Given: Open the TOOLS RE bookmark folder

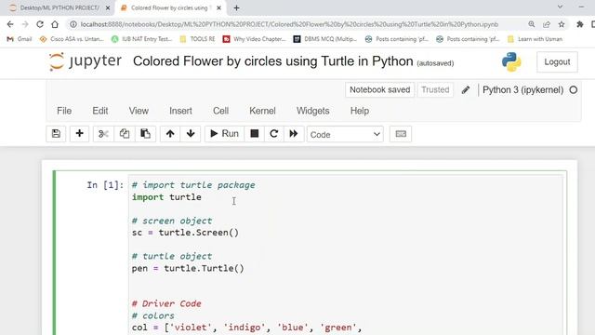Looking at the screenshot, I should tap(197, 39).
